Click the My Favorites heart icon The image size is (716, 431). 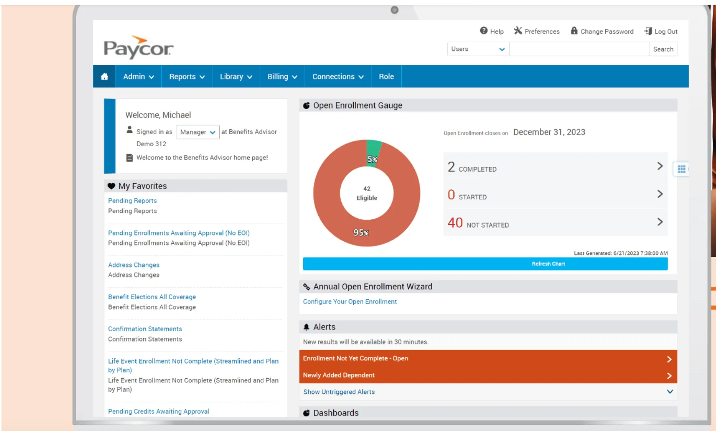click(112, 186)
